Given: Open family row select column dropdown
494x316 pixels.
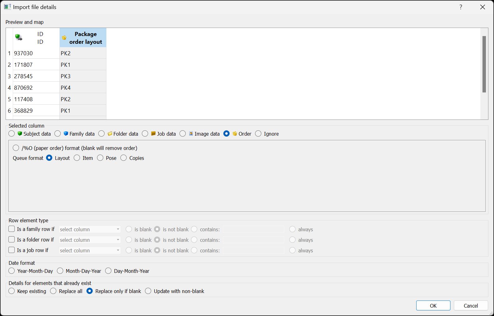Looking at the screenshot, I should (90, 229).
